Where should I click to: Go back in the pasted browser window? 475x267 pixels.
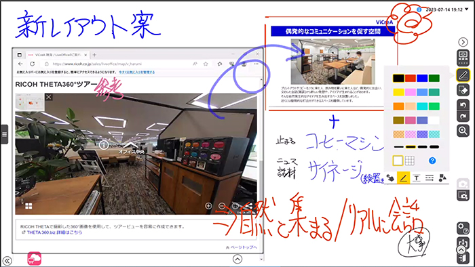(20, 64)
